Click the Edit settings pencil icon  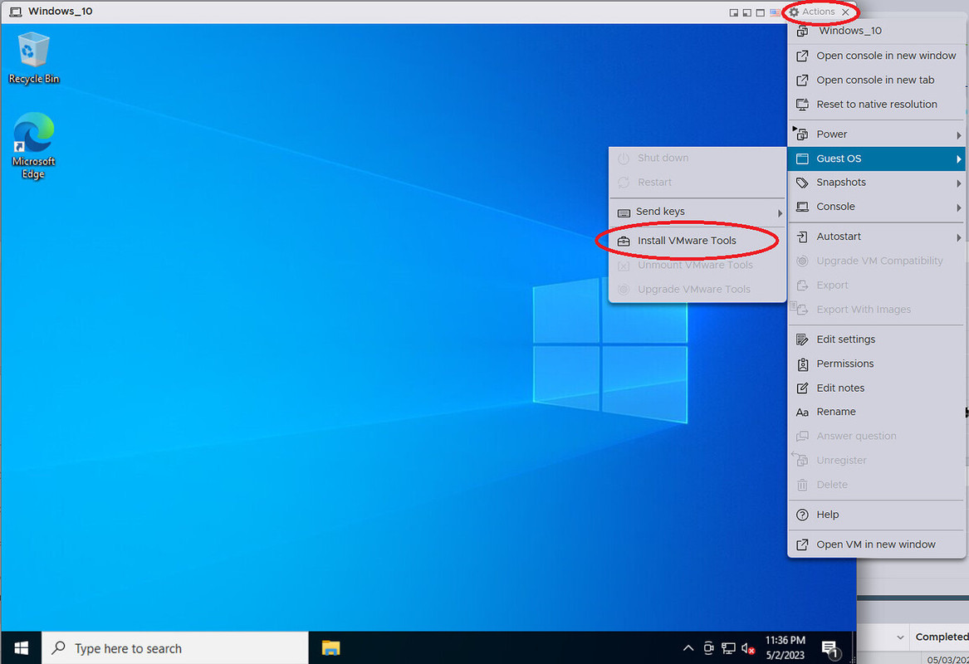pos(802,339)
